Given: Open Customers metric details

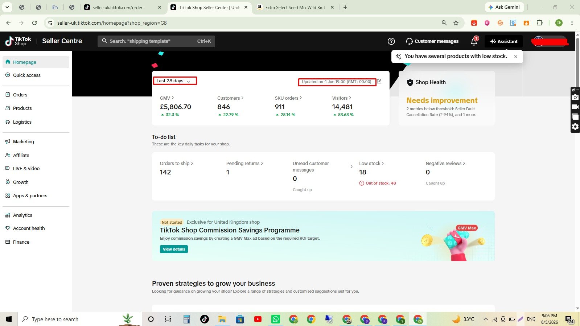Looking at the screenshot, I should (x=230, y=98).
